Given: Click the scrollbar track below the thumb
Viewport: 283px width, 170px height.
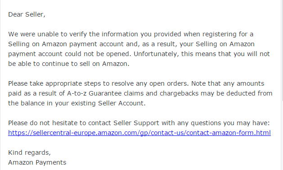Looking at the screenshot, I should pyautogui.click(x=281, y=135).
